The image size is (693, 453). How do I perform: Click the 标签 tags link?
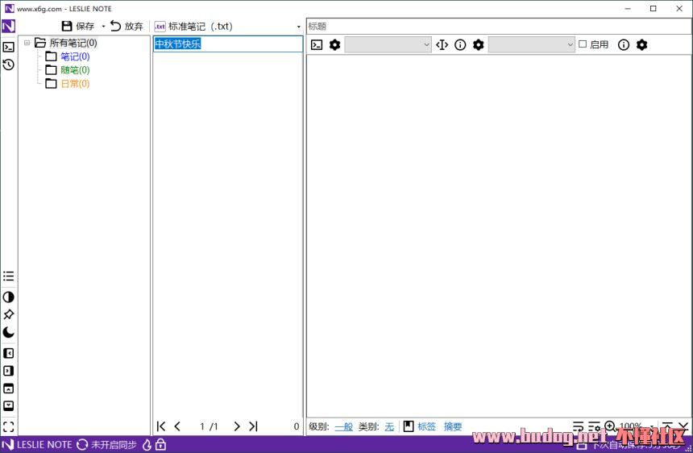point(426,426)
